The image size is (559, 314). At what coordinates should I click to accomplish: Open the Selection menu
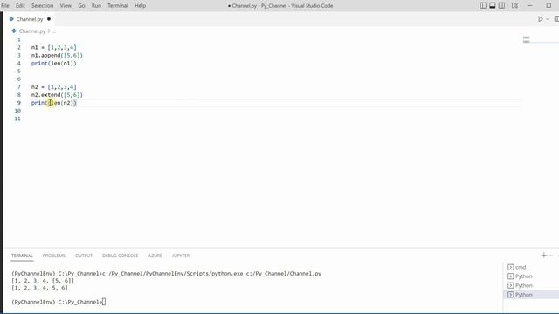point(42,6)
